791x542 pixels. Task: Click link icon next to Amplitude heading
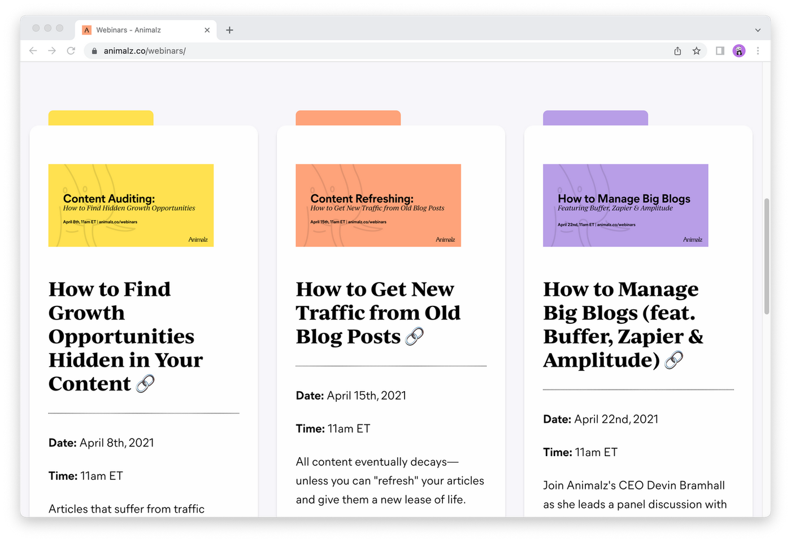(674, 360)
